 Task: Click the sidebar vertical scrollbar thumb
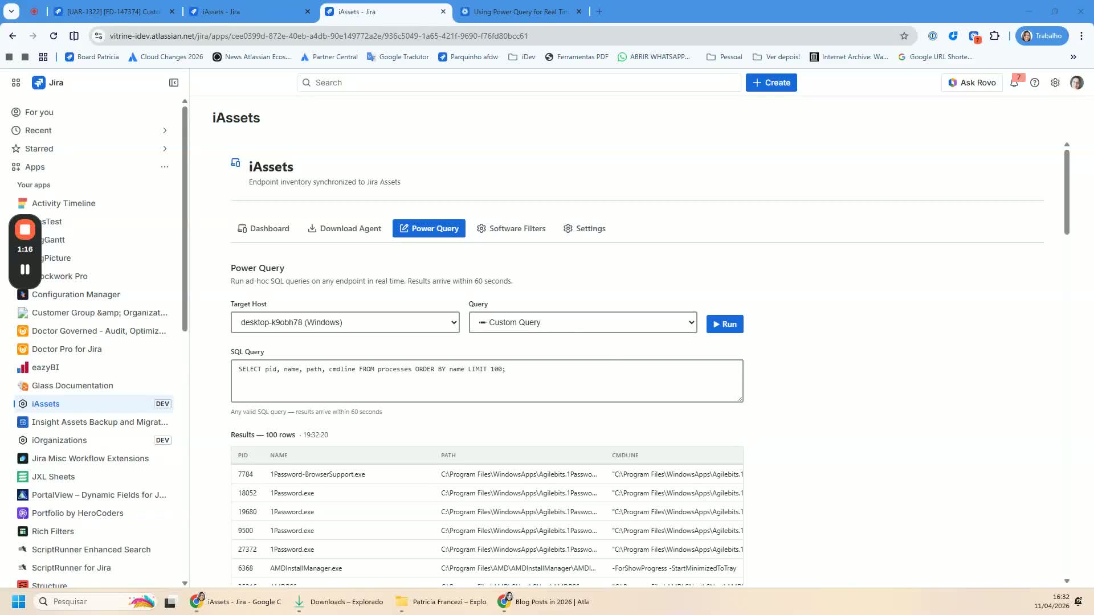click(x=185, y=218)
